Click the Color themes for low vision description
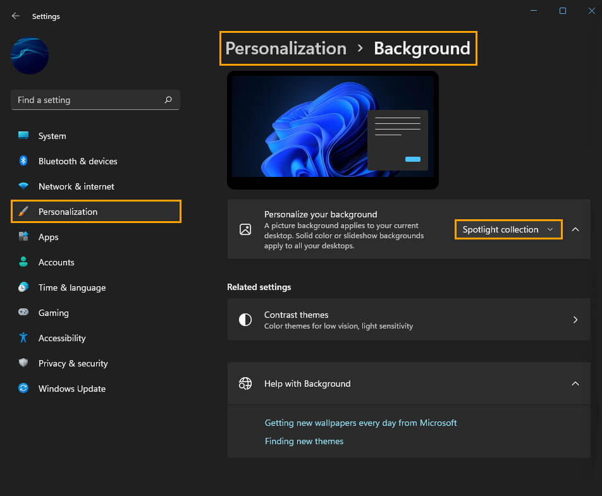The height and width of the screenshot is (496, 602). (338, 325)
